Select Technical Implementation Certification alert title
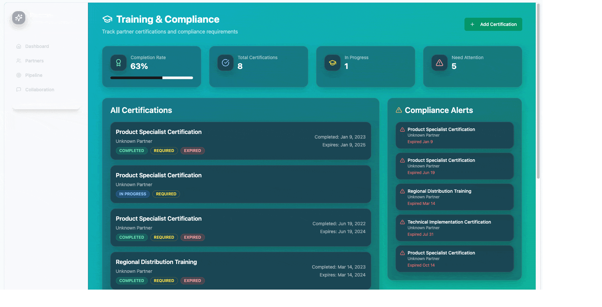 click(x=449, y=222)
